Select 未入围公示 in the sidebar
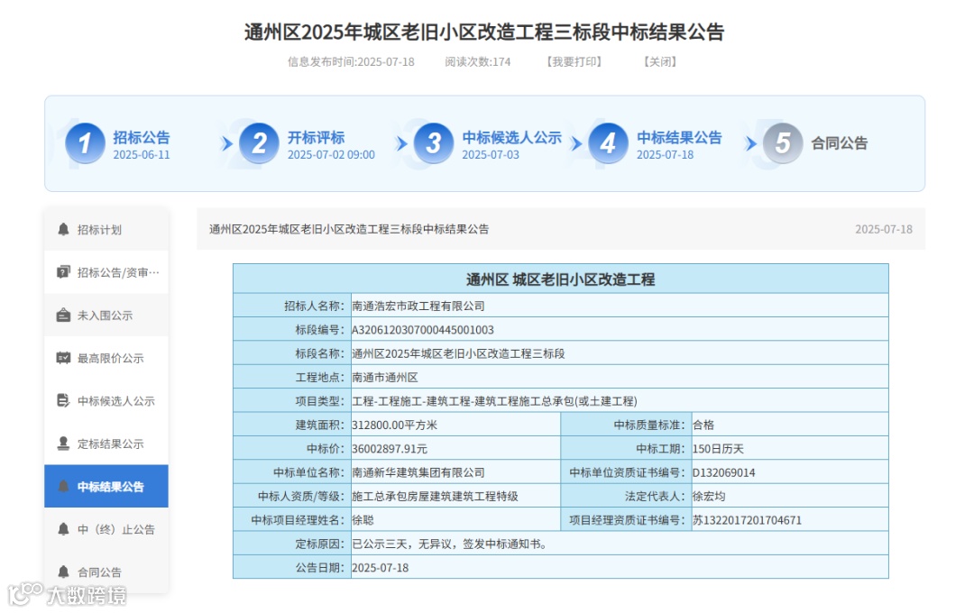The width and height of the screenshot is (974, 613). [106, 315]
